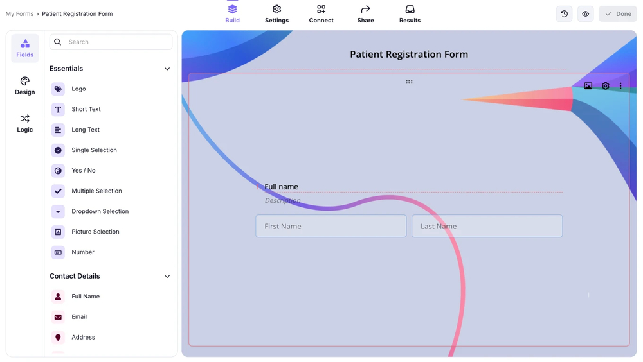The height and width of the screenshot is (362, 643).
Task: Add a Logo field
Action: tap(78, 89)
